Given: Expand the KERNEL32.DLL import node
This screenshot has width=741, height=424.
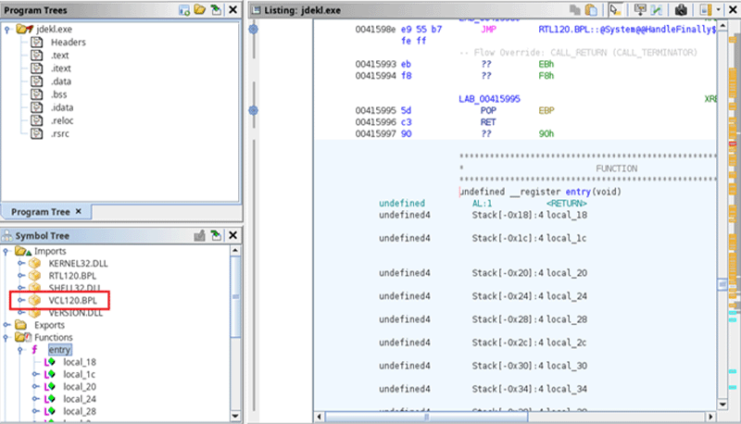Looking at the screenshot, I should pos(20,263).
